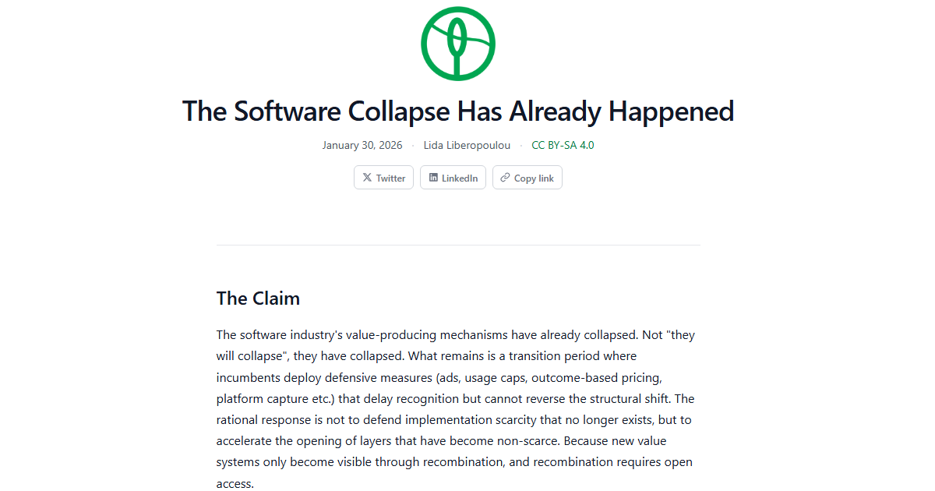Select the January 30, 2026 publication date
935x491 pixels.
[x=362, y=145]
